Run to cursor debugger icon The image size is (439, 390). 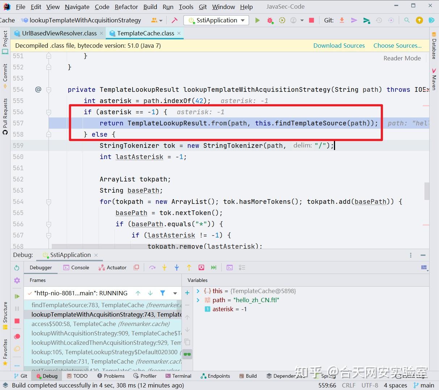(214, 267)
